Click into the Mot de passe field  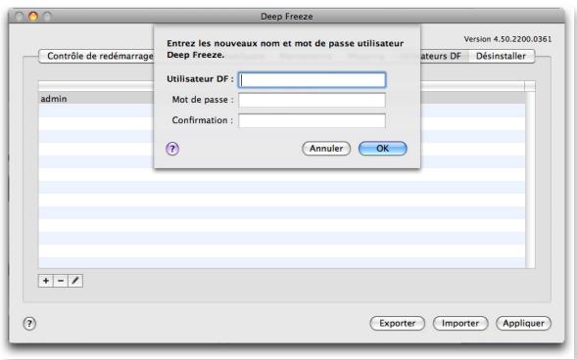(313, 100)
